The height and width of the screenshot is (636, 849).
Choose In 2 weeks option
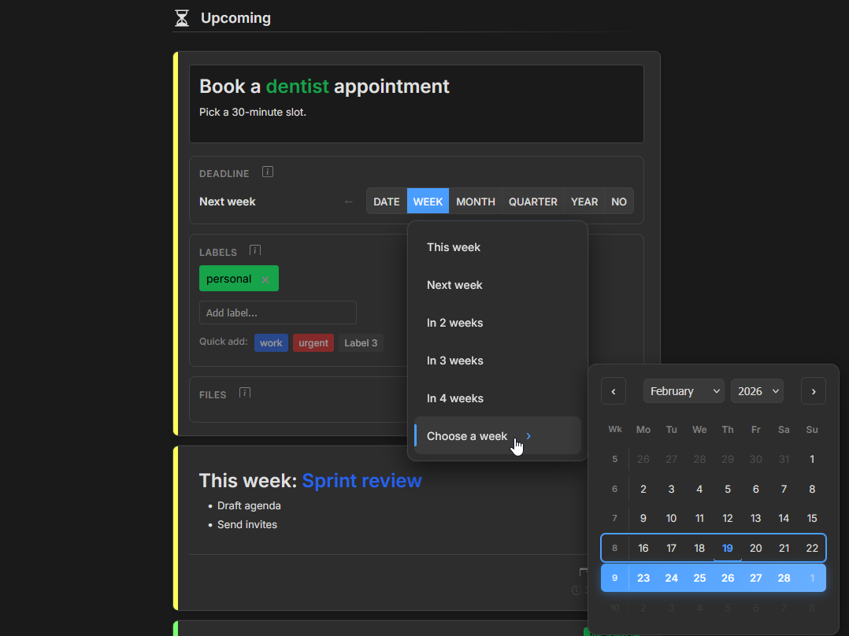(x=498, y=324)
